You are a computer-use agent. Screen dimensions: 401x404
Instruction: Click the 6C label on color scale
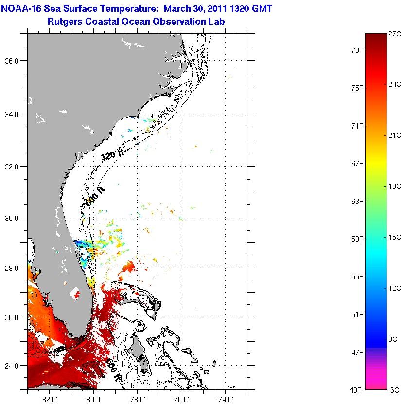395,390
